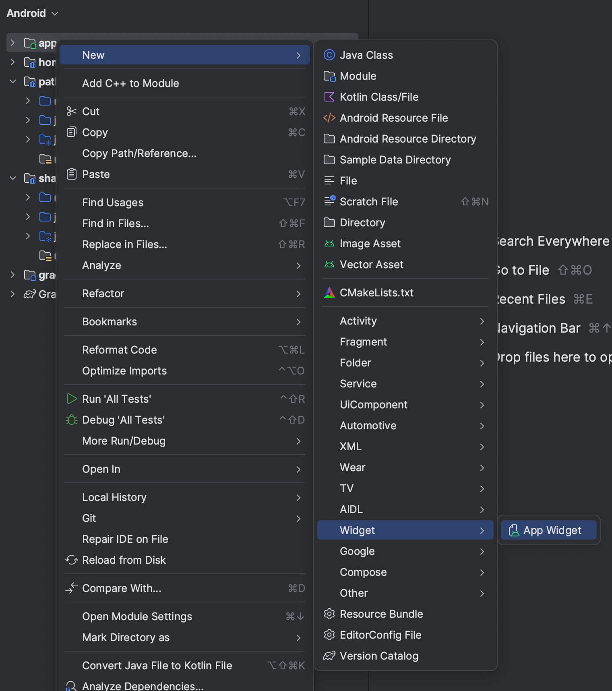Click the App Widget icon
The image size is (612, 691).
(x=514, y=530)
